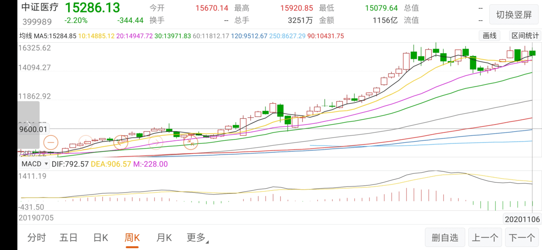542x250 pixels.
Task: Tap the gray 60:11812.17 MA value
Action: [211, 36]
